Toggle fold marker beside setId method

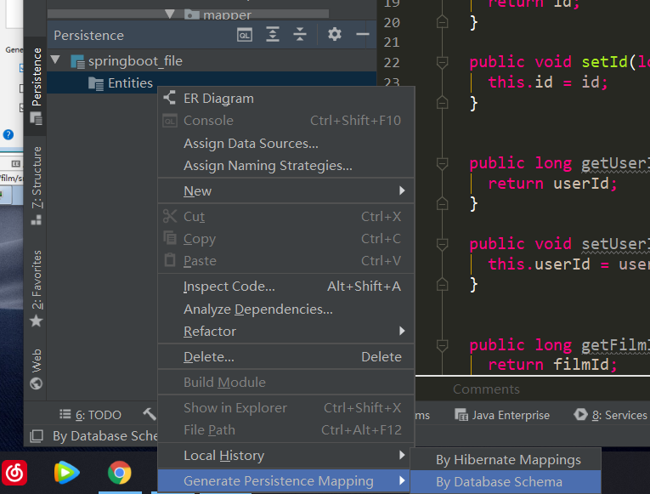coord(442,62)
